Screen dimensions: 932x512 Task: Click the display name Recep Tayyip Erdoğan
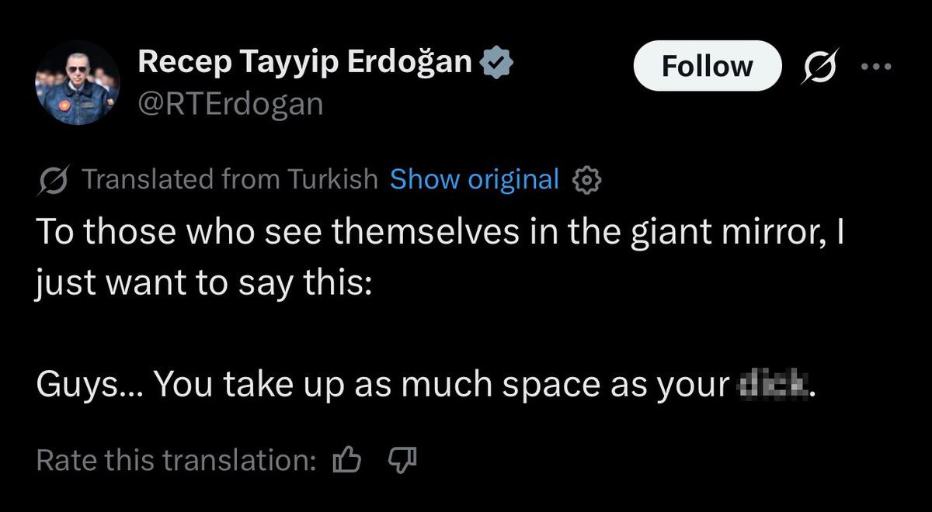(x=307, y=61)
